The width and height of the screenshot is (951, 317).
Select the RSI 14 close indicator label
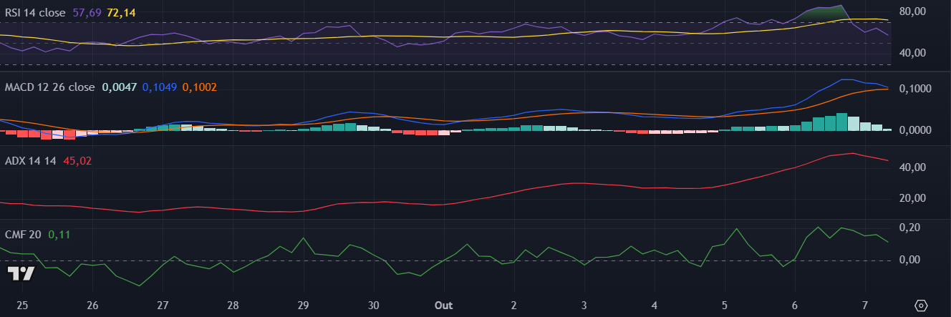[37, 13]
